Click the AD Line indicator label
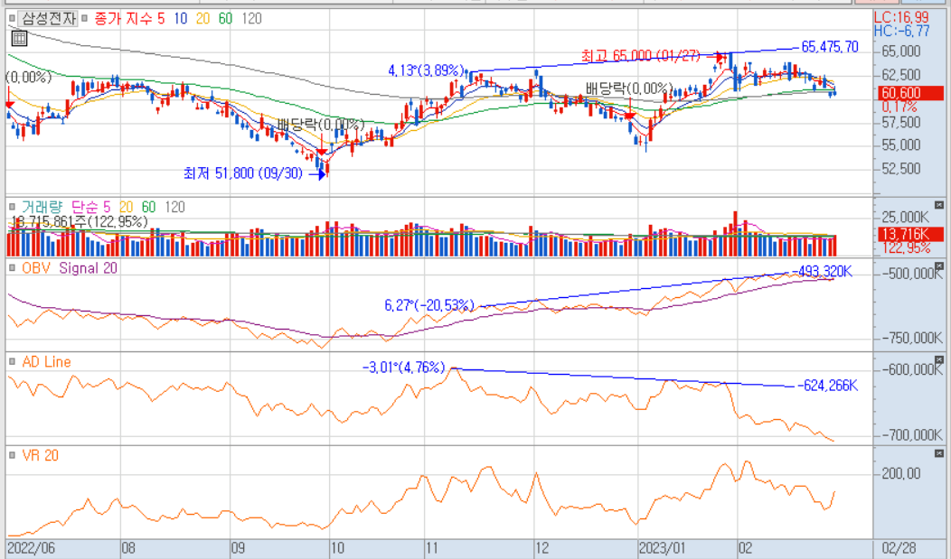 point(47,362)
